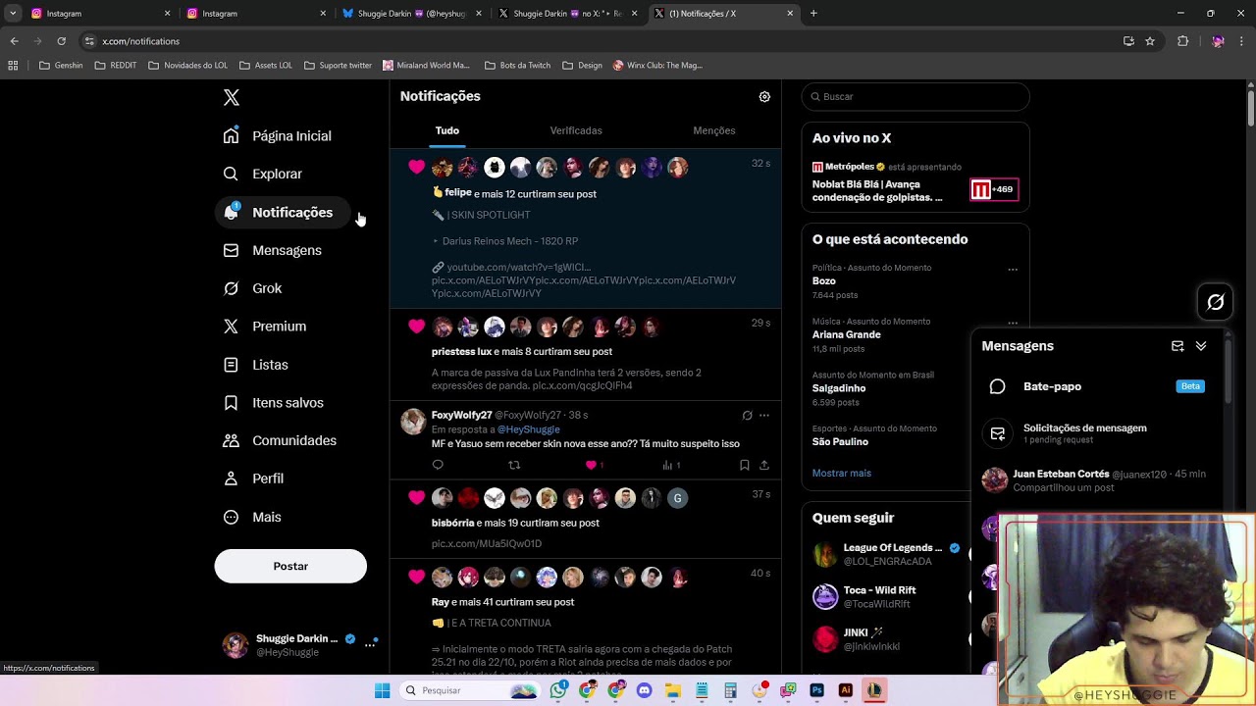Open more options for Bozo trend
Image resolution: width=1256 pixels, height=706 pixels.
1013,270
